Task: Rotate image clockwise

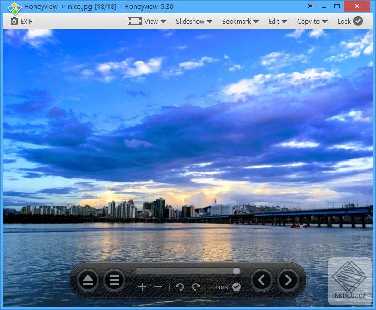Action: click(196, 287)
